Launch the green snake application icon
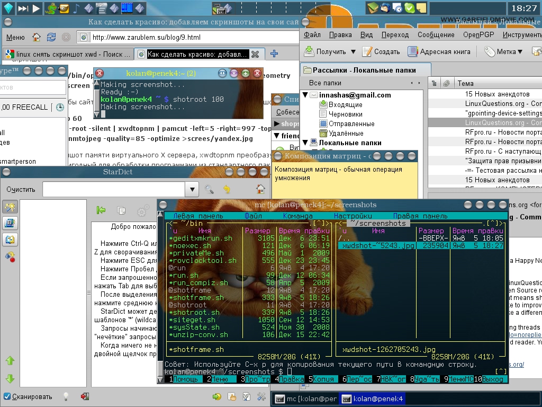This screenshot has width=542, height=407. pyautogui.click(x=51, y=8)
